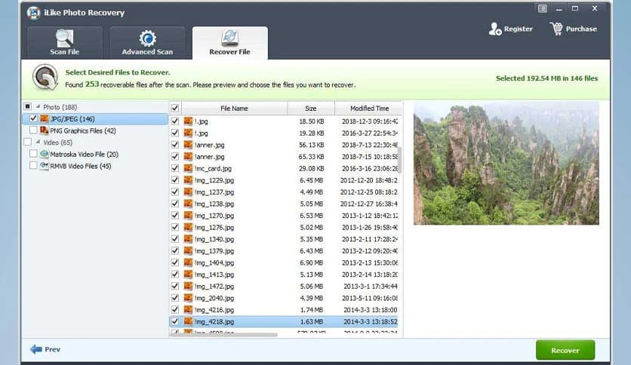Sort by the File Name column header
Image resolution: width=631 pixels, height=365 pixels.
234,108
